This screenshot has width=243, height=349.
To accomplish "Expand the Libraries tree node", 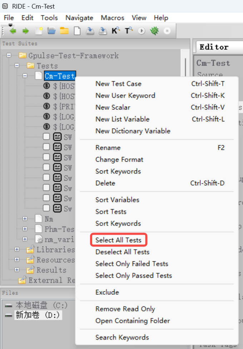I will [x=17, y=249].
